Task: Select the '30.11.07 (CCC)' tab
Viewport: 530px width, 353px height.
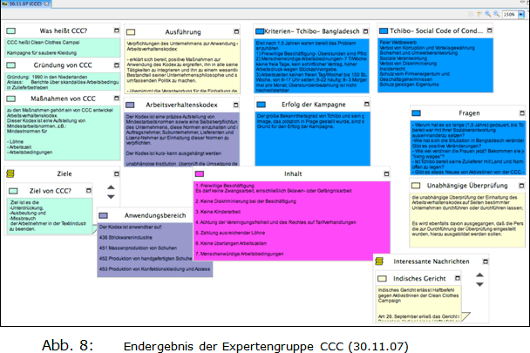Action: (x=25, y=3)
